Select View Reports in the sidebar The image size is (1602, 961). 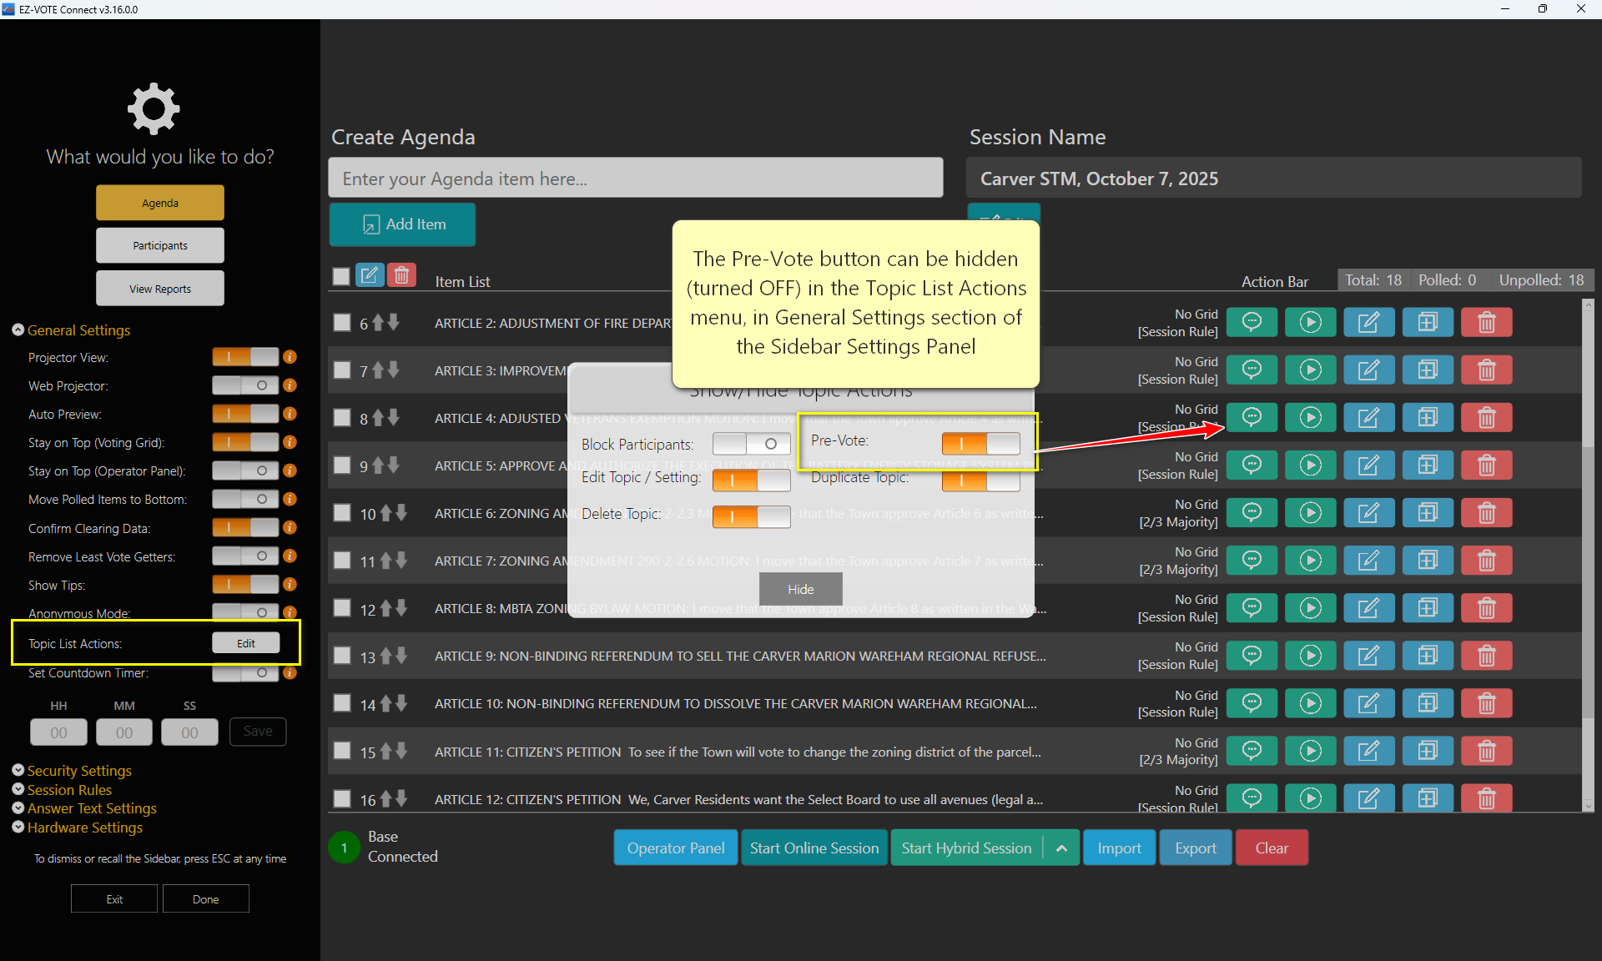[x=160, y=289]
